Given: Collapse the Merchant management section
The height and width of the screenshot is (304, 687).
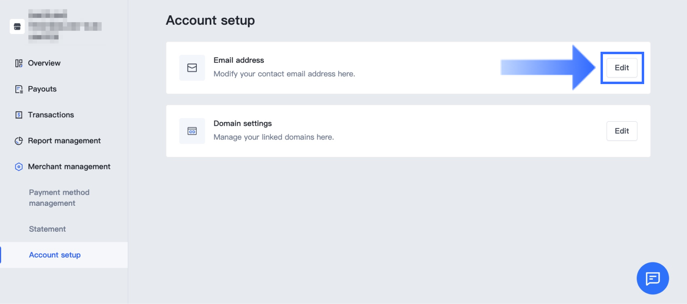Looking at the screenshot, I should 69,167.
